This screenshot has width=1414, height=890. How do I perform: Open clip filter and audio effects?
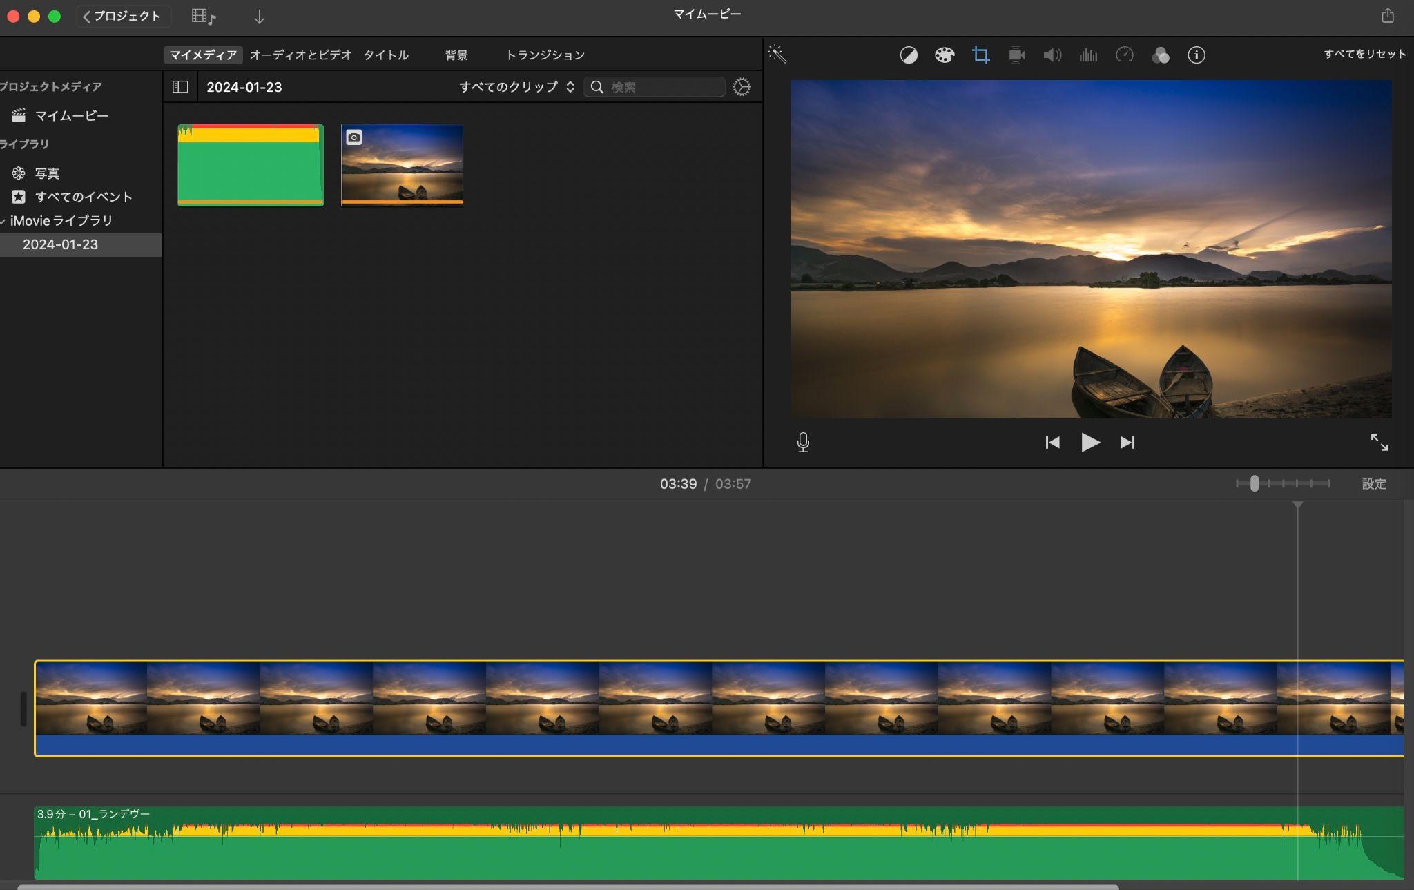(1161, 55)
